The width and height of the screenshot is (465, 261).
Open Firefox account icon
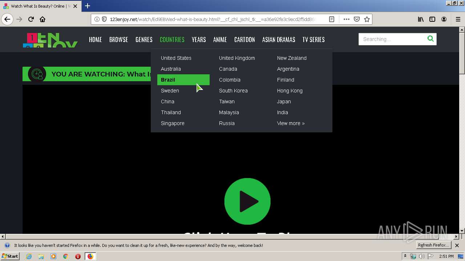[x=444, y=19]
